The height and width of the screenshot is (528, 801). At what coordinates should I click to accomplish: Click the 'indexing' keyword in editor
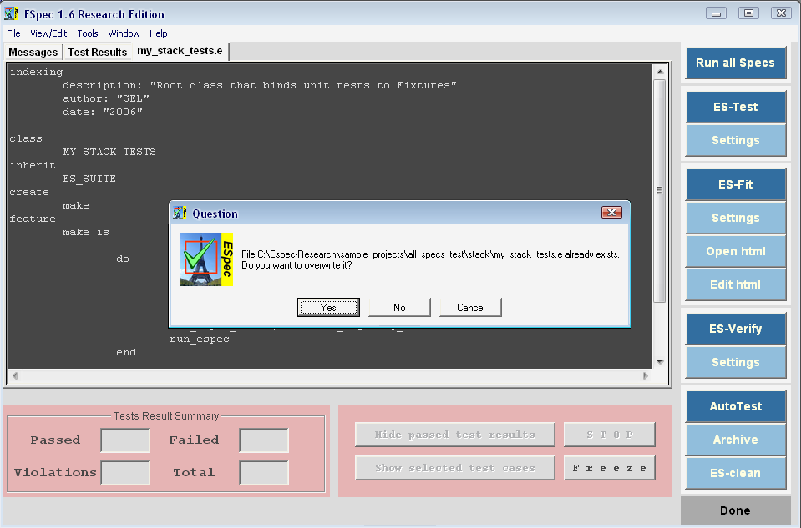(x=36, y=72)
